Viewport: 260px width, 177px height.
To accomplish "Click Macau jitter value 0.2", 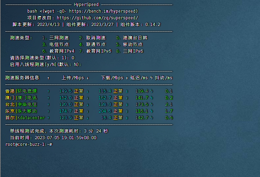I will [x=169, y=98].
